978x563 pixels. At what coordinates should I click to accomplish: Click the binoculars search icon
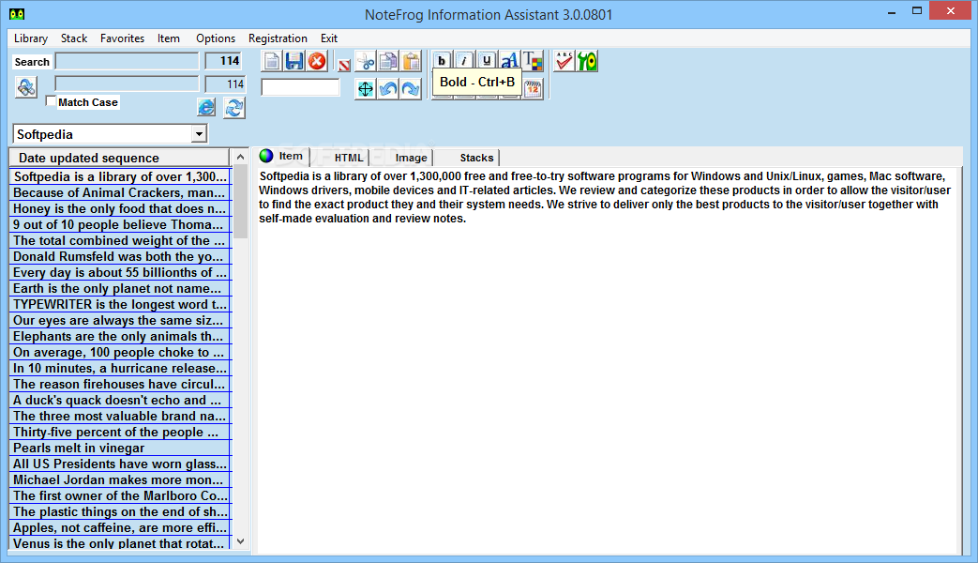[25, 86]
